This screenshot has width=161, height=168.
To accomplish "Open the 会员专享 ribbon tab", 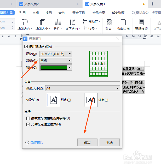I will coord(99,13).
